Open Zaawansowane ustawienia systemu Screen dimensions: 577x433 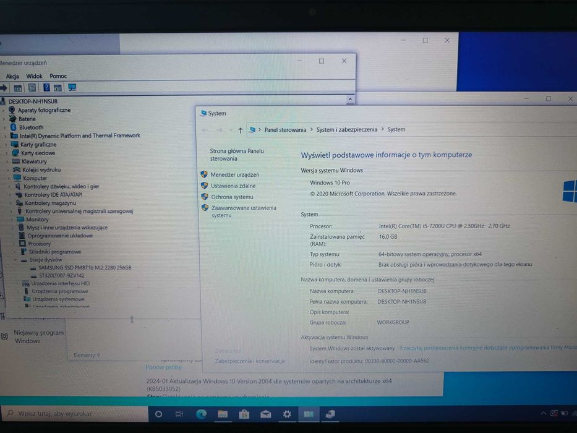(x=244, y=212)
